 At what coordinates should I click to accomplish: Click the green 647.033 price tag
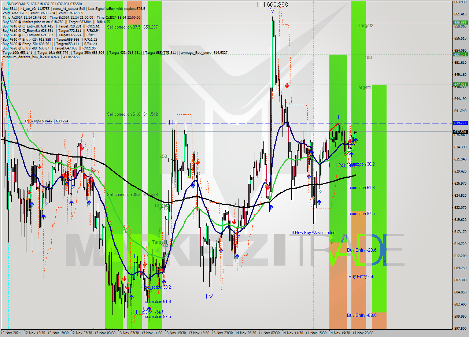pos(461,84)
